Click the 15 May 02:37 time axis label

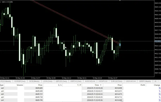coord(113,78)
